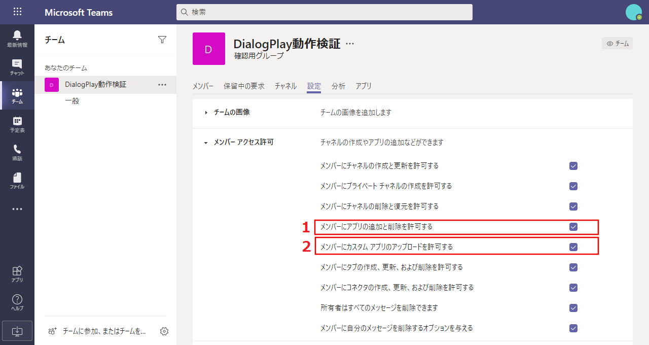The width and height of the screenshot is (649, 345).
Task: Click the small D avatar in teams list
Action: [x=52, y=85]
